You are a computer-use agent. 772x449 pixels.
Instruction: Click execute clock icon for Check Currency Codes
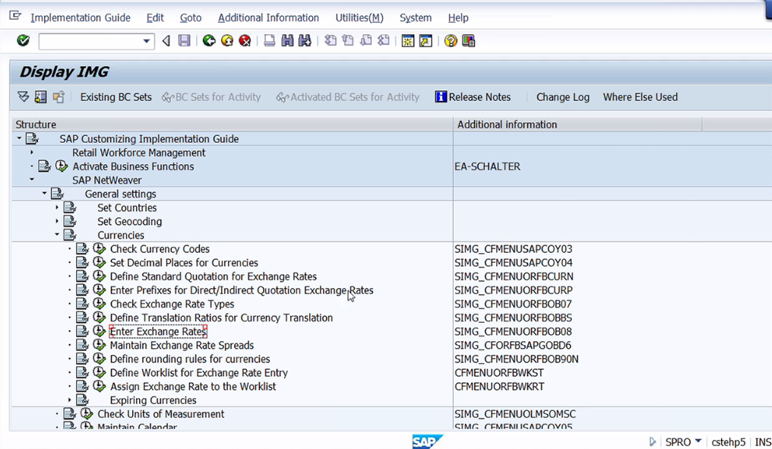pos(99,248)
